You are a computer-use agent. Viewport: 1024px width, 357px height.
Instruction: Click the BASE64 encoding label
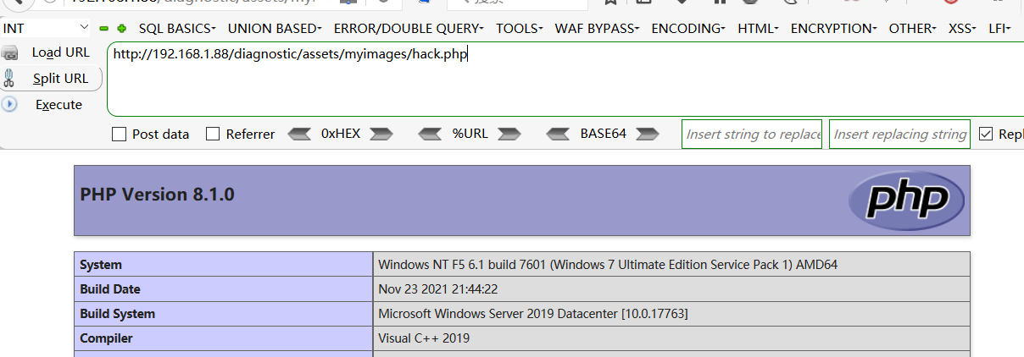[x=603, y=134]
